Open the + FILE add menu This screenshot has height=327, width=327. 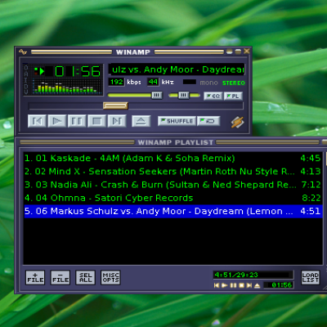click(35, 277)
